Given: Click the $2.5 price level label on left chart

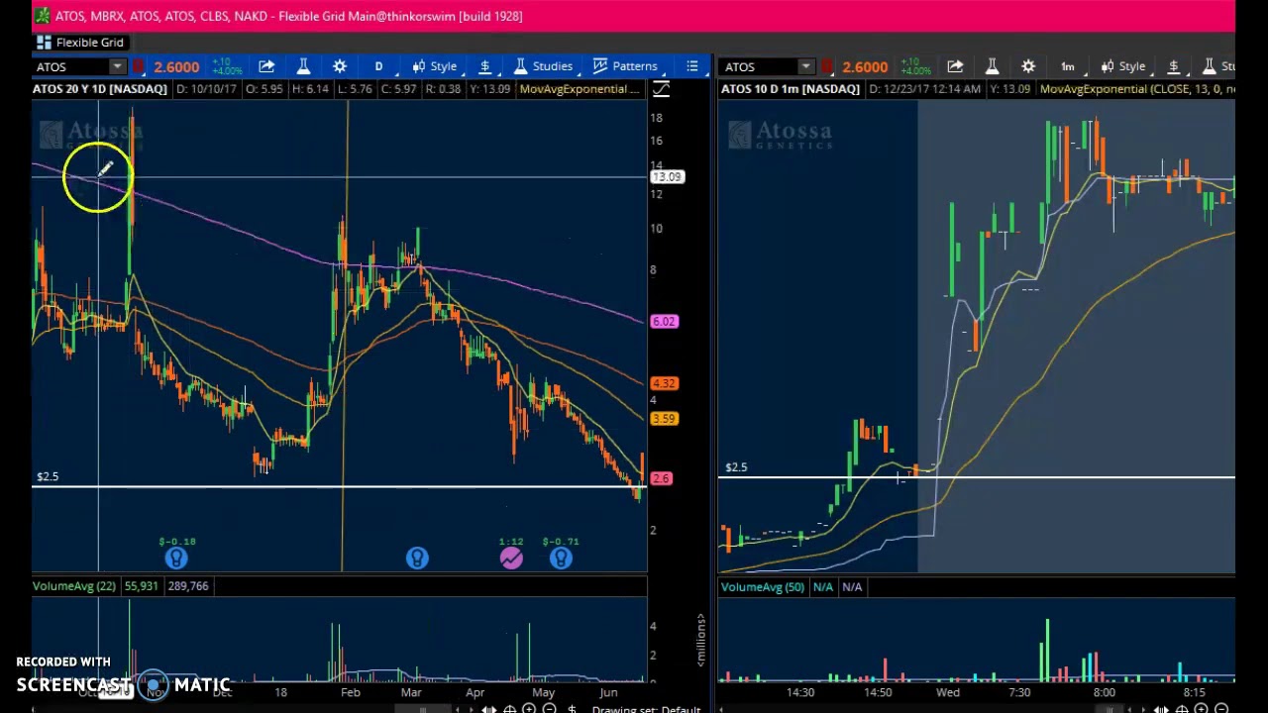Looking at the screenshot, I should (x=48, y=476).
